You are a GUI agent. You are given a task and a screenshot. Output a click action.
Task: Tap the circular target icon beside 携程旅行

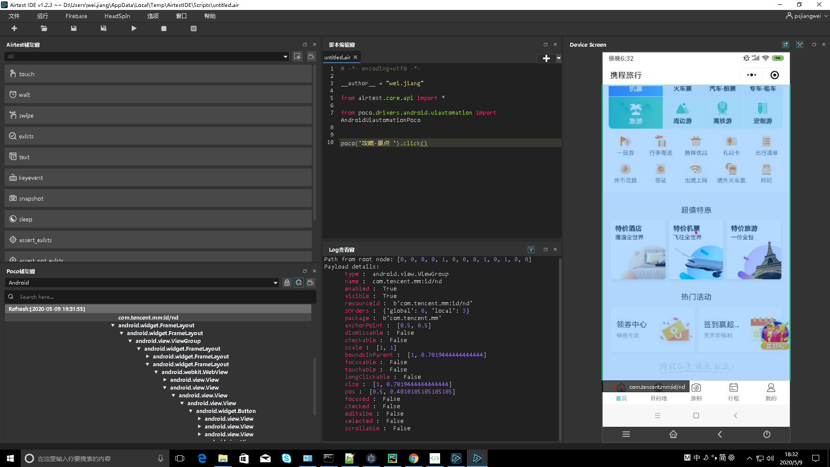tap(775, 75)
